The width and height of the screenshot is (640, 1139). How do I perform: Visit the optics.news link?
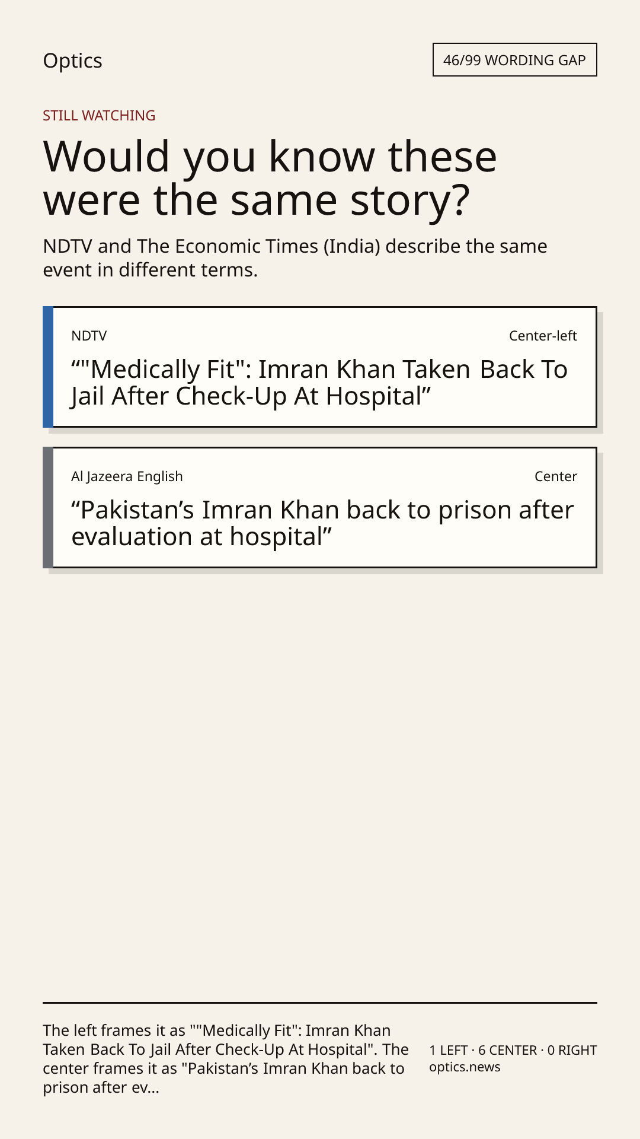pyautogui.click(x=465, y=1067)
